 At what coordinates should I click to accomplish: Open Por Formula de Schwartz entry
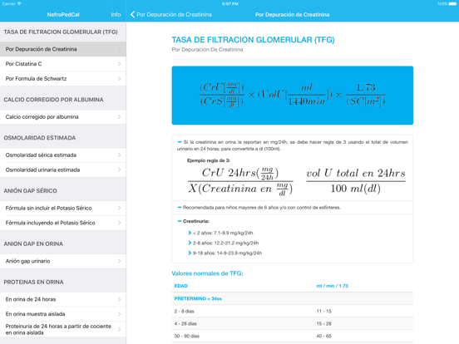coord(63,78)
